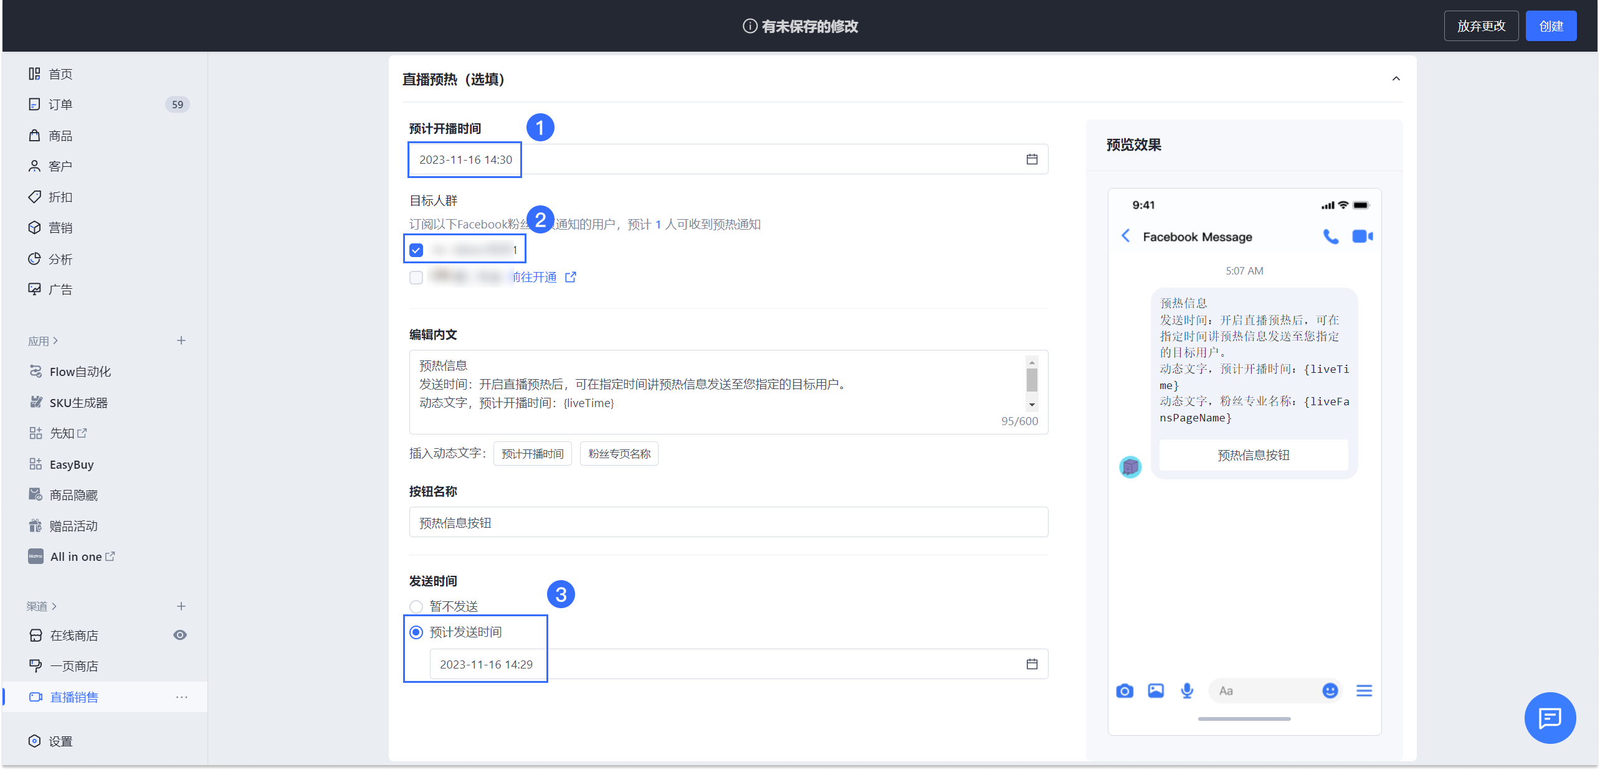Image resolution: width=1600 pixels, height=770 pixels.
Task: Uncheck the first Facebook fan page checkbox
Action: point(416,250)
